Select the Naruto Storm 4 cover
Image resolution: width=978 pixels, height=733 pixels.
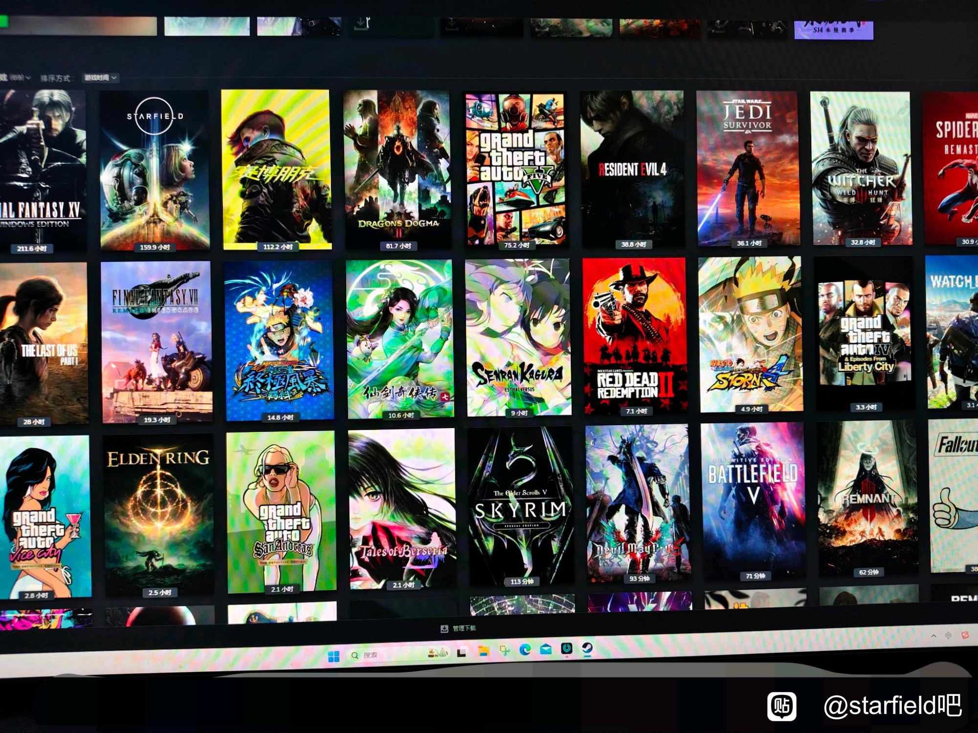(751, 334)
